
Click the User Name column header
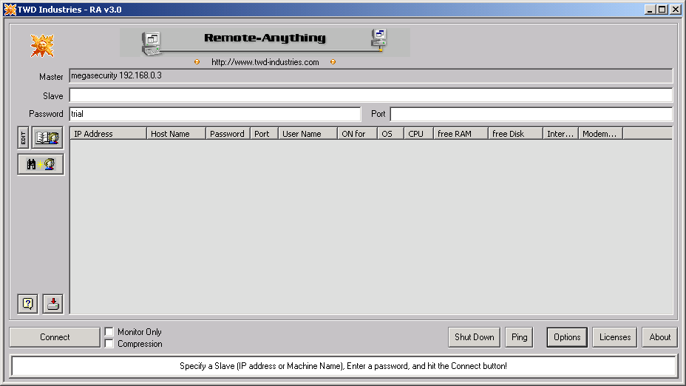point(307,134)
